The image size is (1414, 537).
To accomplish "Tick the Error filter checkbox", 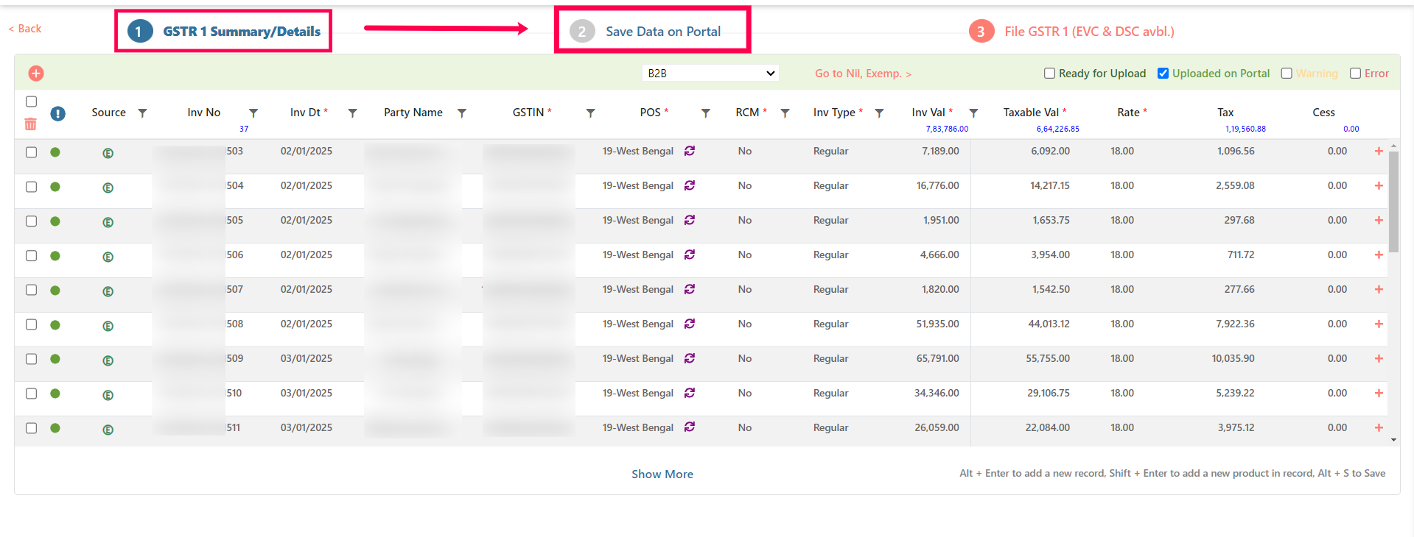I will click(x=1355, y=74).
